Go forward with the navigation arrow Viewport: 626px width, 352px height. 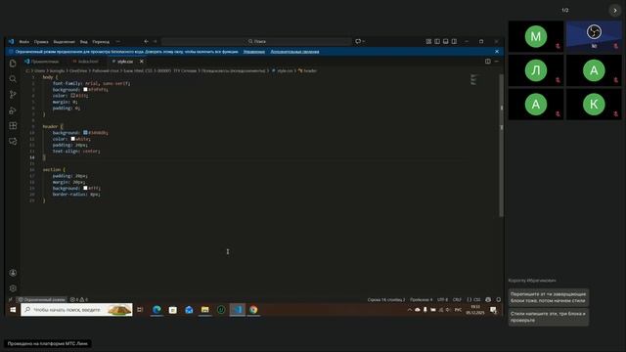(x=155, y=41)
